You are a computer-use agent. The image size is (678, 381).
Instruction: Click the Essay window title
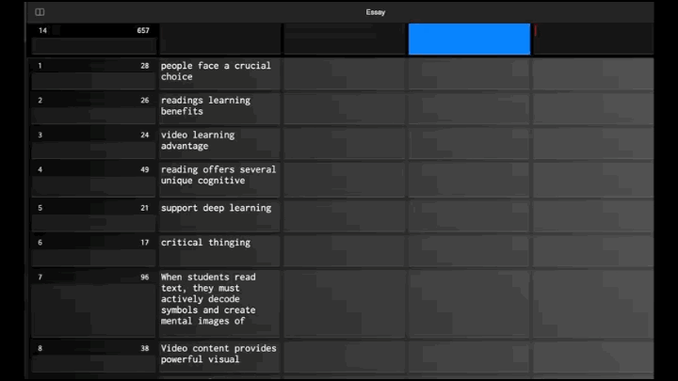[375, 12]
